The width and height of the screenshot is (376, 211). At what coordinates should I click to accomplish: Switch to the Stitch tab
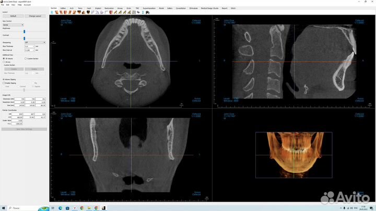233,8
